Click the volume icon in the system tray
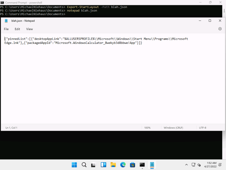The width and height of the screenshot is (226, 170). point(199,165)
